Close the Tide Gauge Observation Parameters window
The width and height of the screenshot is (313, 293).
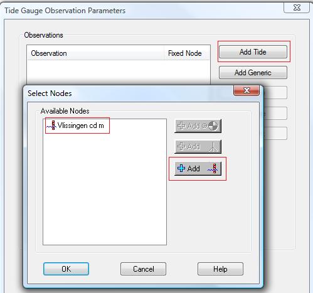(x=297, y=8)
